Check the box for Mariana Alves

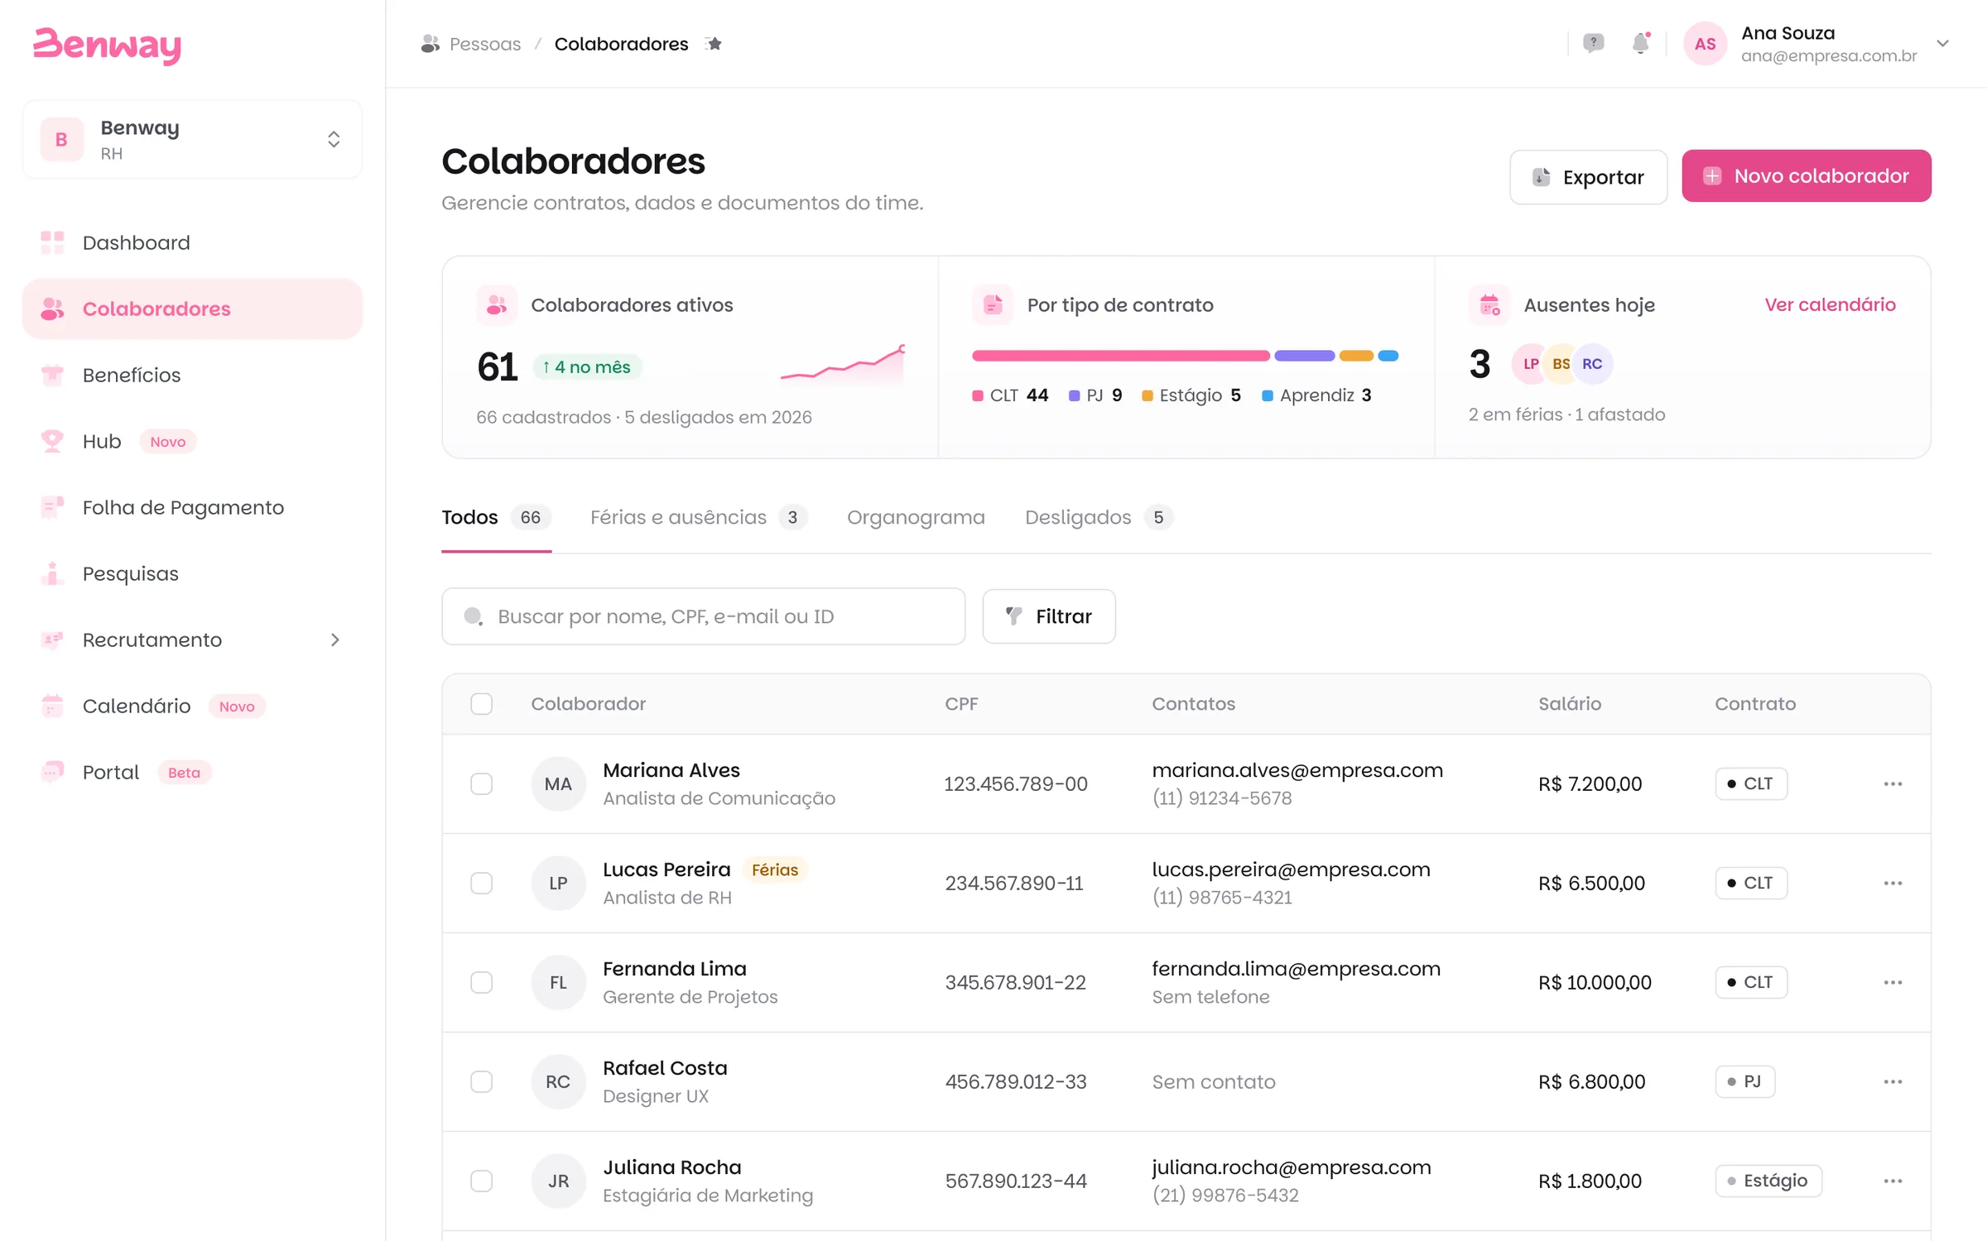click(x=481, y=783)
